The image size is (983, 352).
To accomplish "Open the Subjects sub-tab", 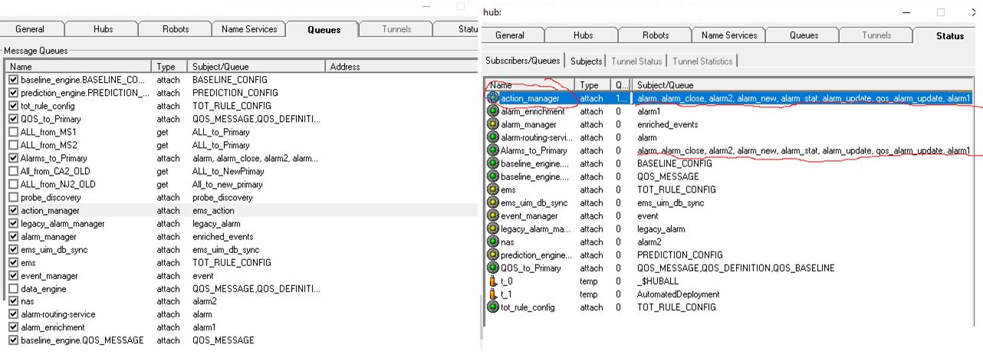I will pyautogui.click(x=587, y=61).
